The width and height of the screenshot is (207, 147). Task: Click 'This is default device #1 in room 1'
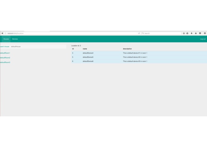[x=135, y=53]
